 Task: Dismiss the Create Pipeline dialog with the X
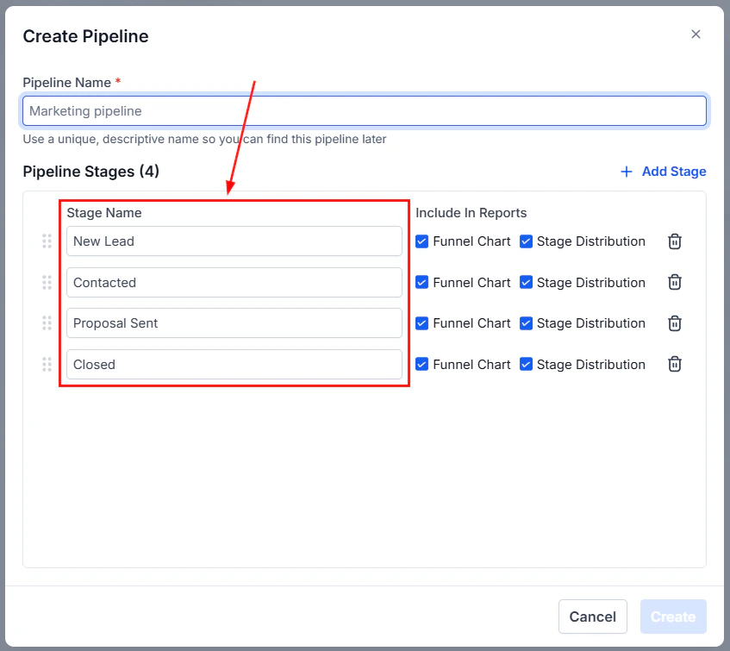(x=696, y=34)
